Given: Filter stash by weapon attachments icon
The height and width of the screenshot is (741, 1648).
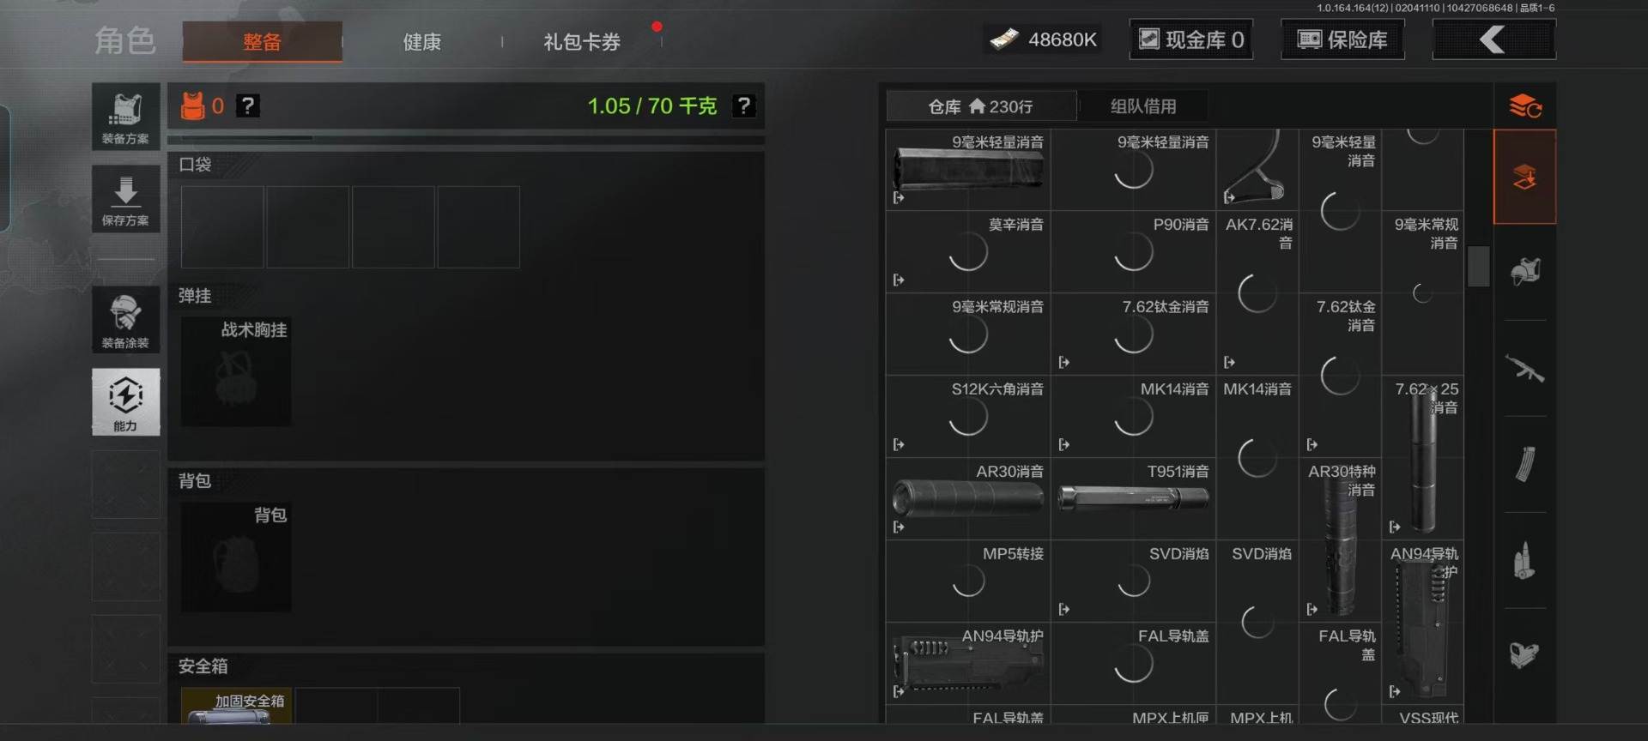Looking at the screenshot, I should click(x=1525, y=655).
